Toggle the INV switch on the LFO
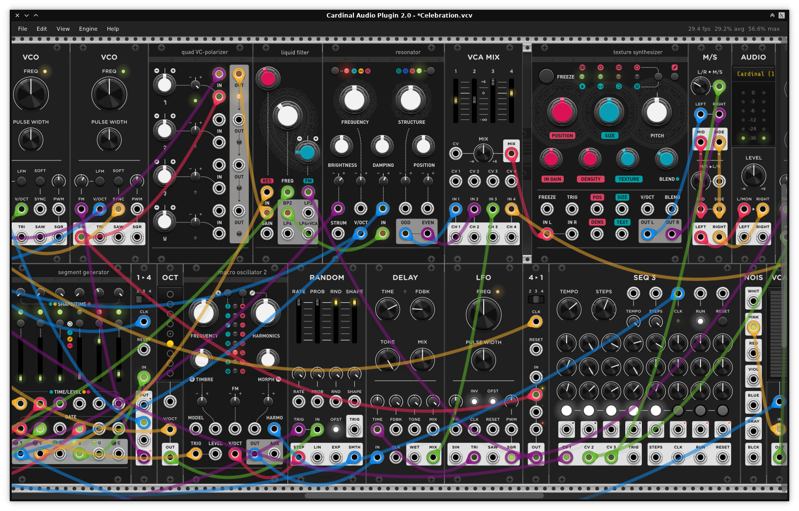The image size is (799, 511). click(474, 401)
